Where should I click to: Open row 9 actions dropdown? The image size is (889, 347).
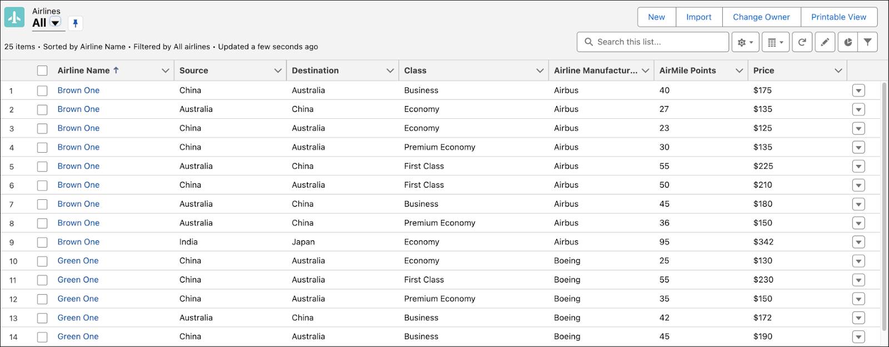point(858,242)
